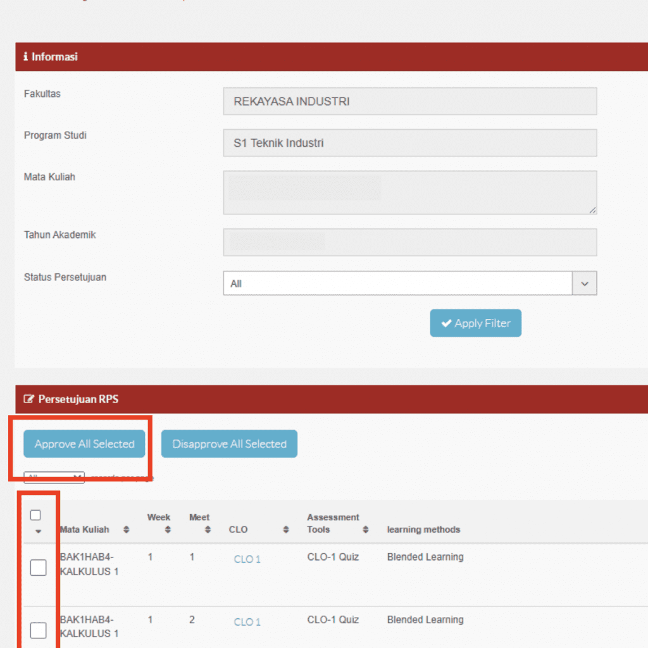Screen dimensions: 648x648
Task: Click the info icon beside Informasi
Action: click(26, 57)
